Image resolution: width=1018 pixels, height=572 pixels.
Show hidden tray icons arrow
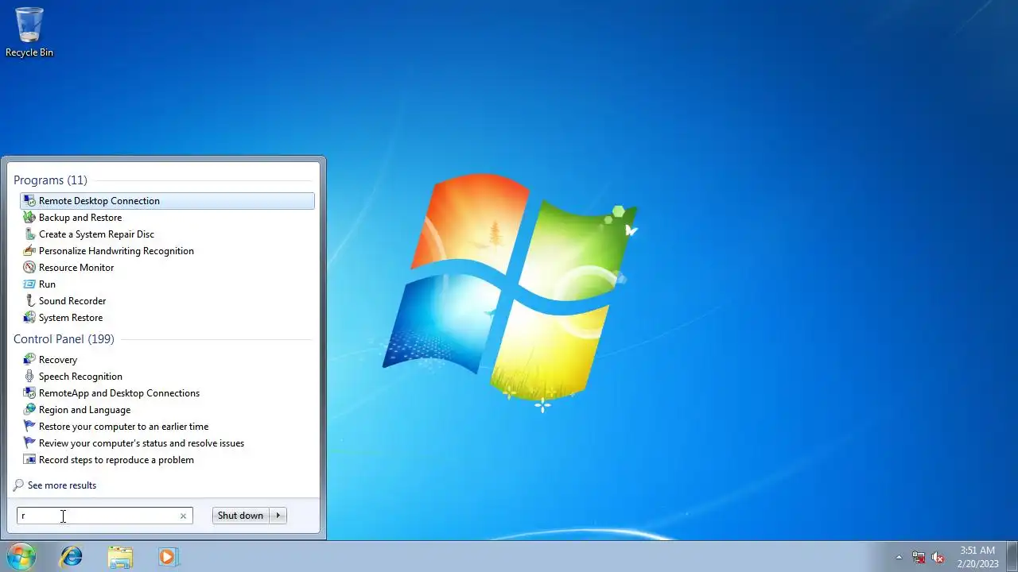899,558
